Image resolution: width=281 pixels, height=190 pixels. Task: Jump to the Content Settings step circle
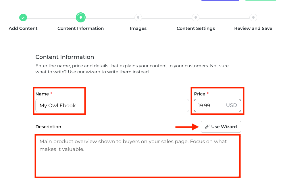click(x=196, y=18)
